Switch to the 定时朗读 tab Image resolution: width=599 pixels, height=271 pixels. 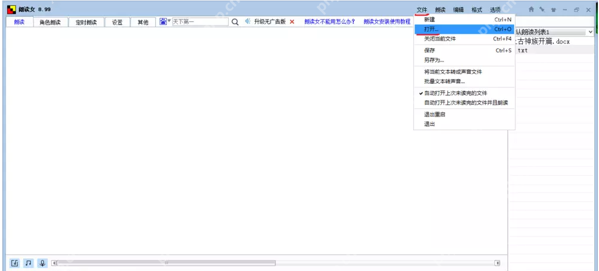pyautogui.click(x=86, y=23)
